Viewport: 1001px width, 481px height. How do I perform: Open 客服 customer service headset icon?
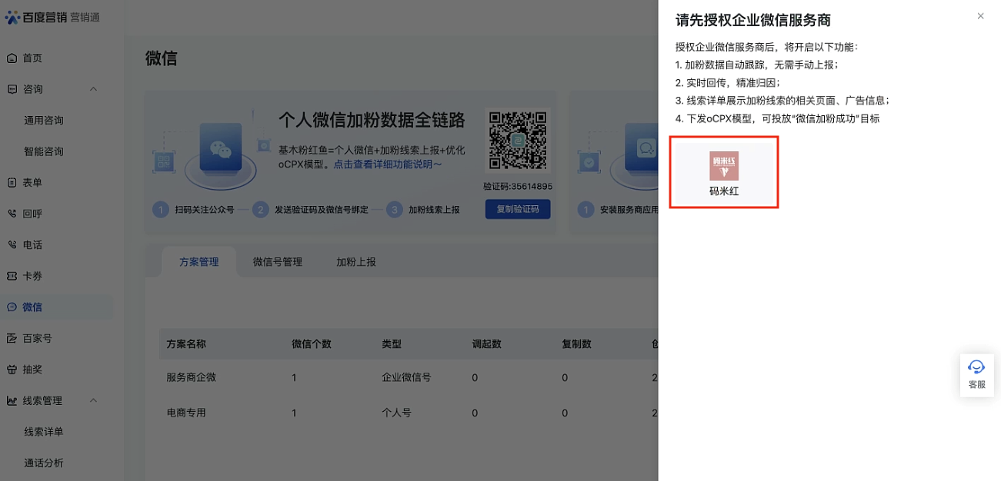[976, 367]
